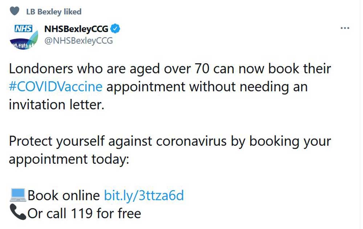Click the NHS Bexley CCG profile avatar
363x229 pixels.
tap(23, 36)
